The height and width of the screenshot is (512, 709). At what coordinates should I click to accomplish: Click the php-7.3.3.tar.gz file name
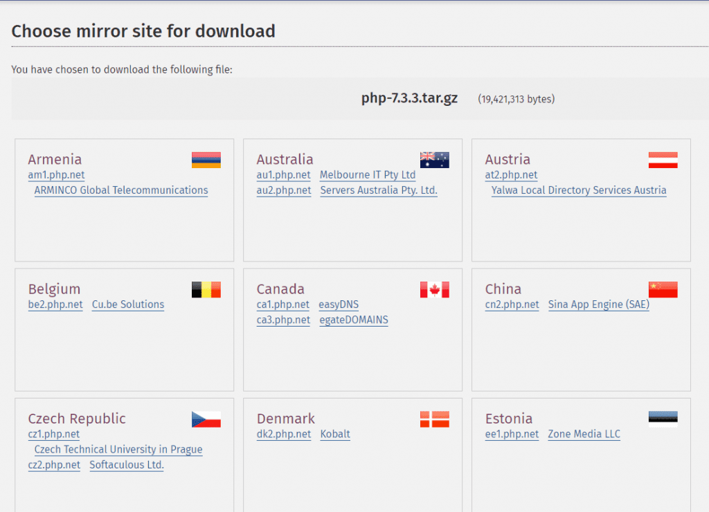click(409, 98)
